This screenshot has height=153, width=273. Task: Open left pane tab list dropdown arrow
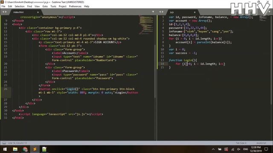[153, 12]
